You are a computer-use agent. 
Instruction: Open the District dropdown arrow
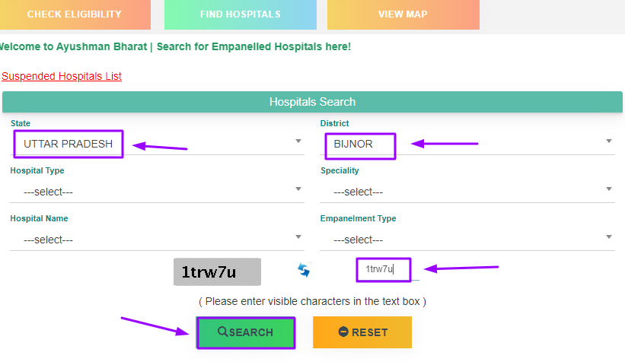pyautogui.click(x=609, y=141)
